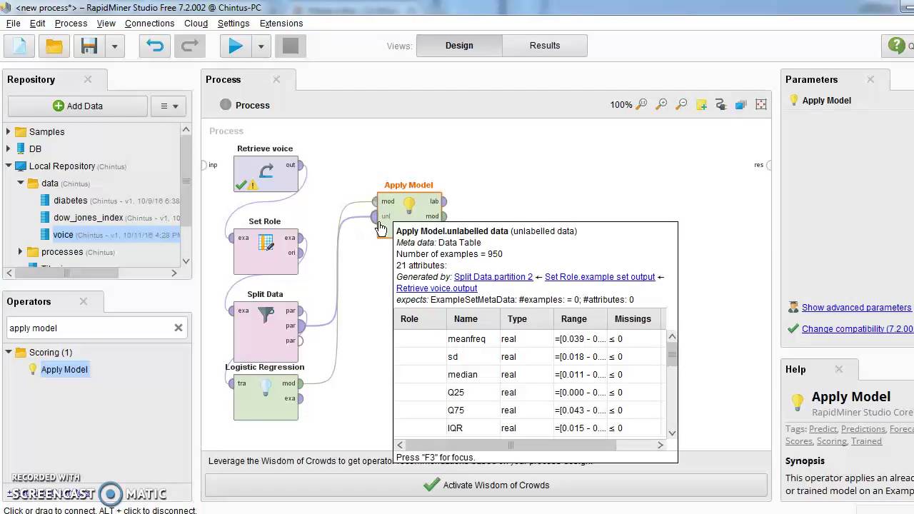Close the Parameters panel

click(x=870, y=79)
